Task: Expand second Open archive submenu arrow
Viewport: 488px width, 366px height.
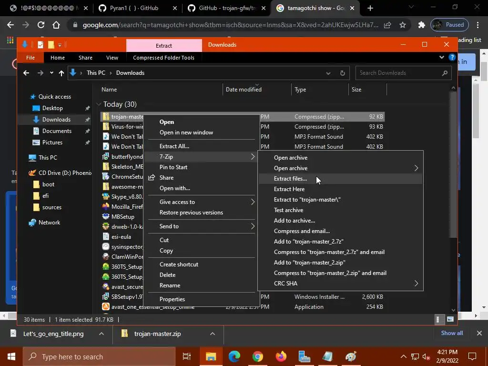Action: tap(416, 168)
